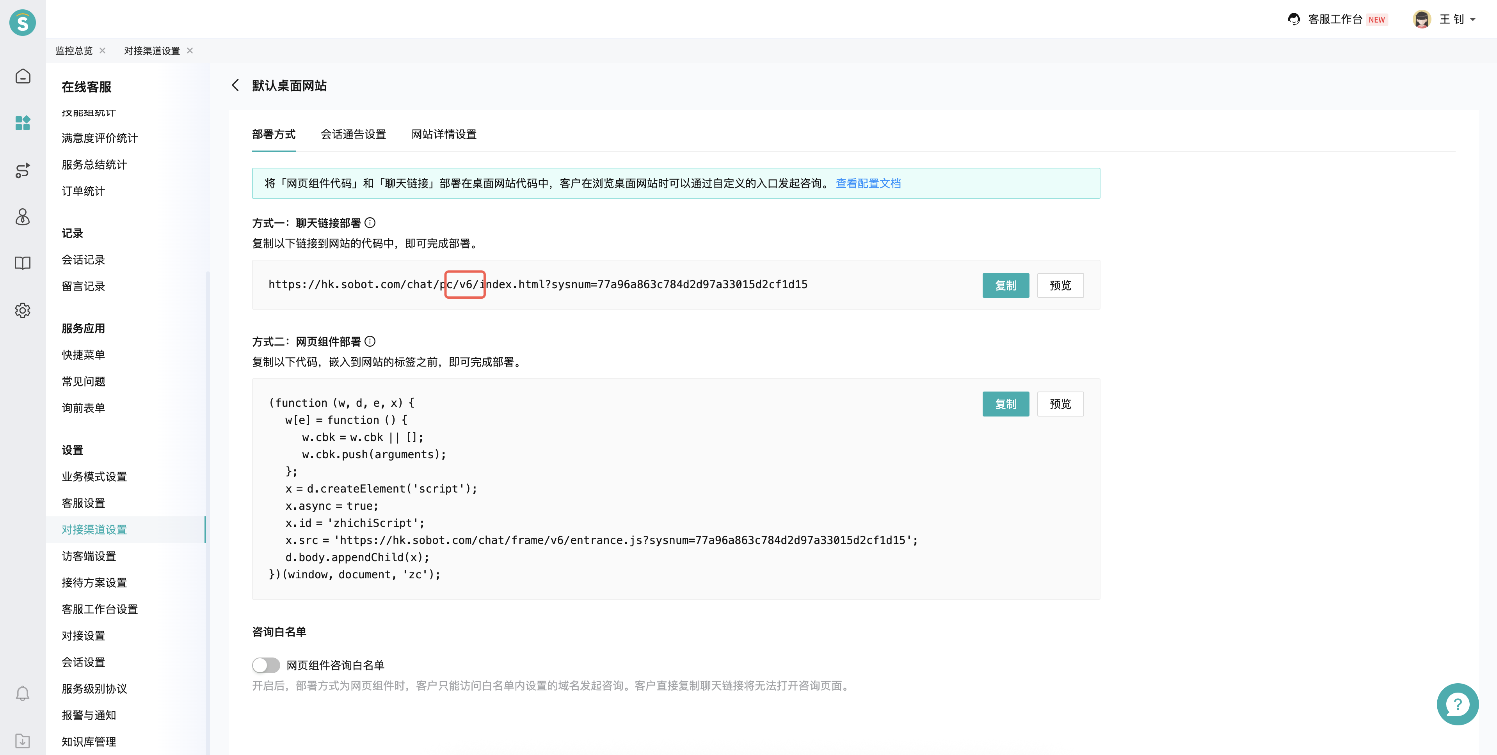Toggle 网页组件咨询白名单 switch
1497x755 pixels.
[x=266, y=665]
